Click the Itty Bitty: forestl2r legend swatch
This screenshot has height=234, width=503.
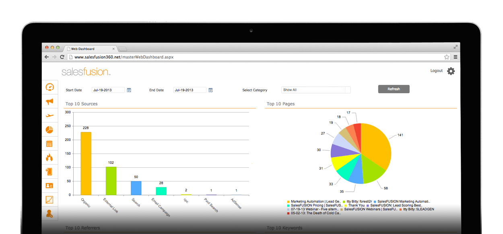pos(344,202)
